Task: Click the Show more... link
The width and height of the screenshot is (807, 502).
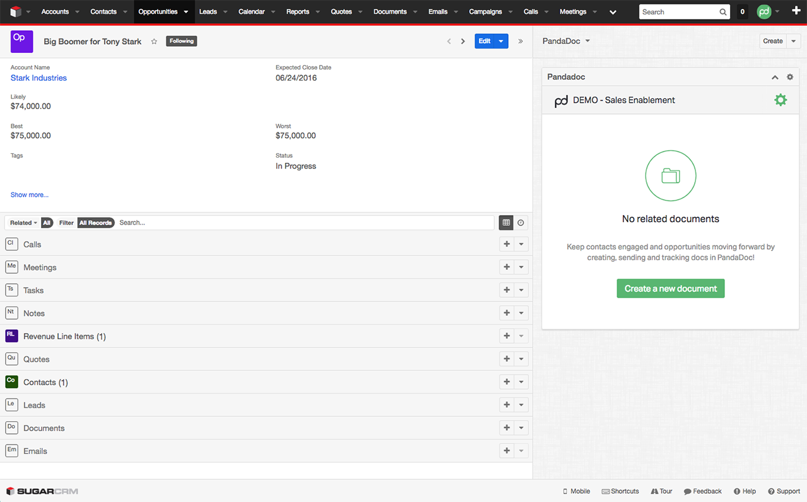Action: pos(30,195)
